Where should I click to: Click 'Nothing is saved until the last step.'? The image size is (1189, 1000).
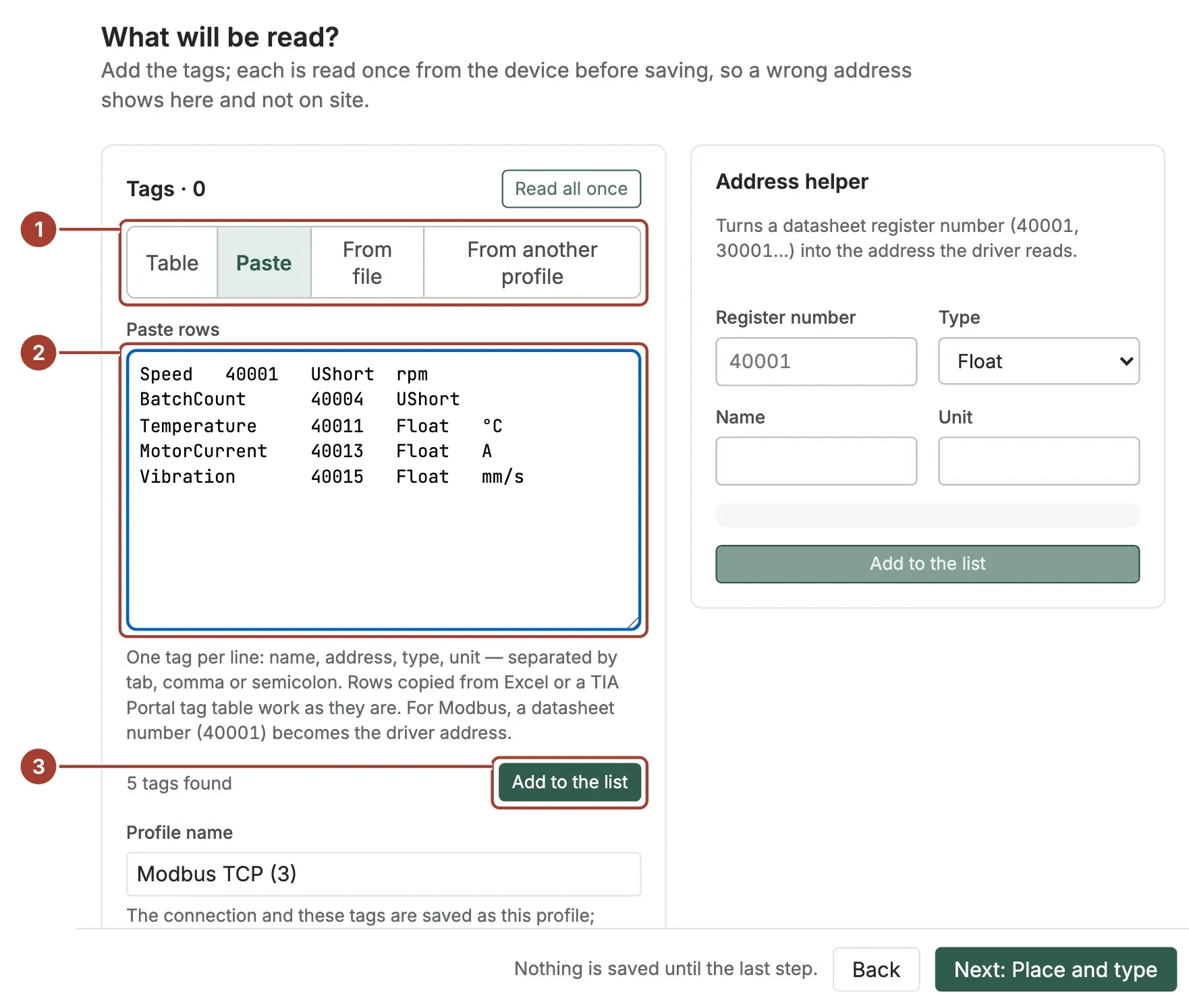pyautogui.click(x=665, y=969)
